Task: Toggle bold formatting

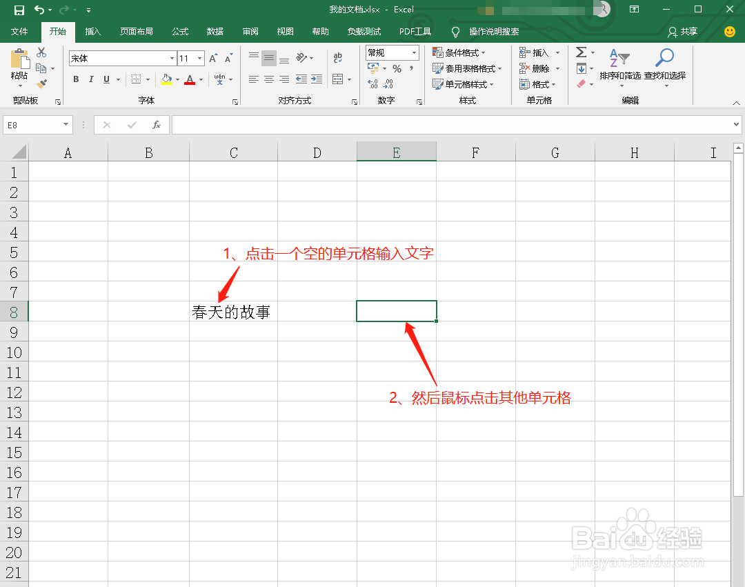Action: 76,79
